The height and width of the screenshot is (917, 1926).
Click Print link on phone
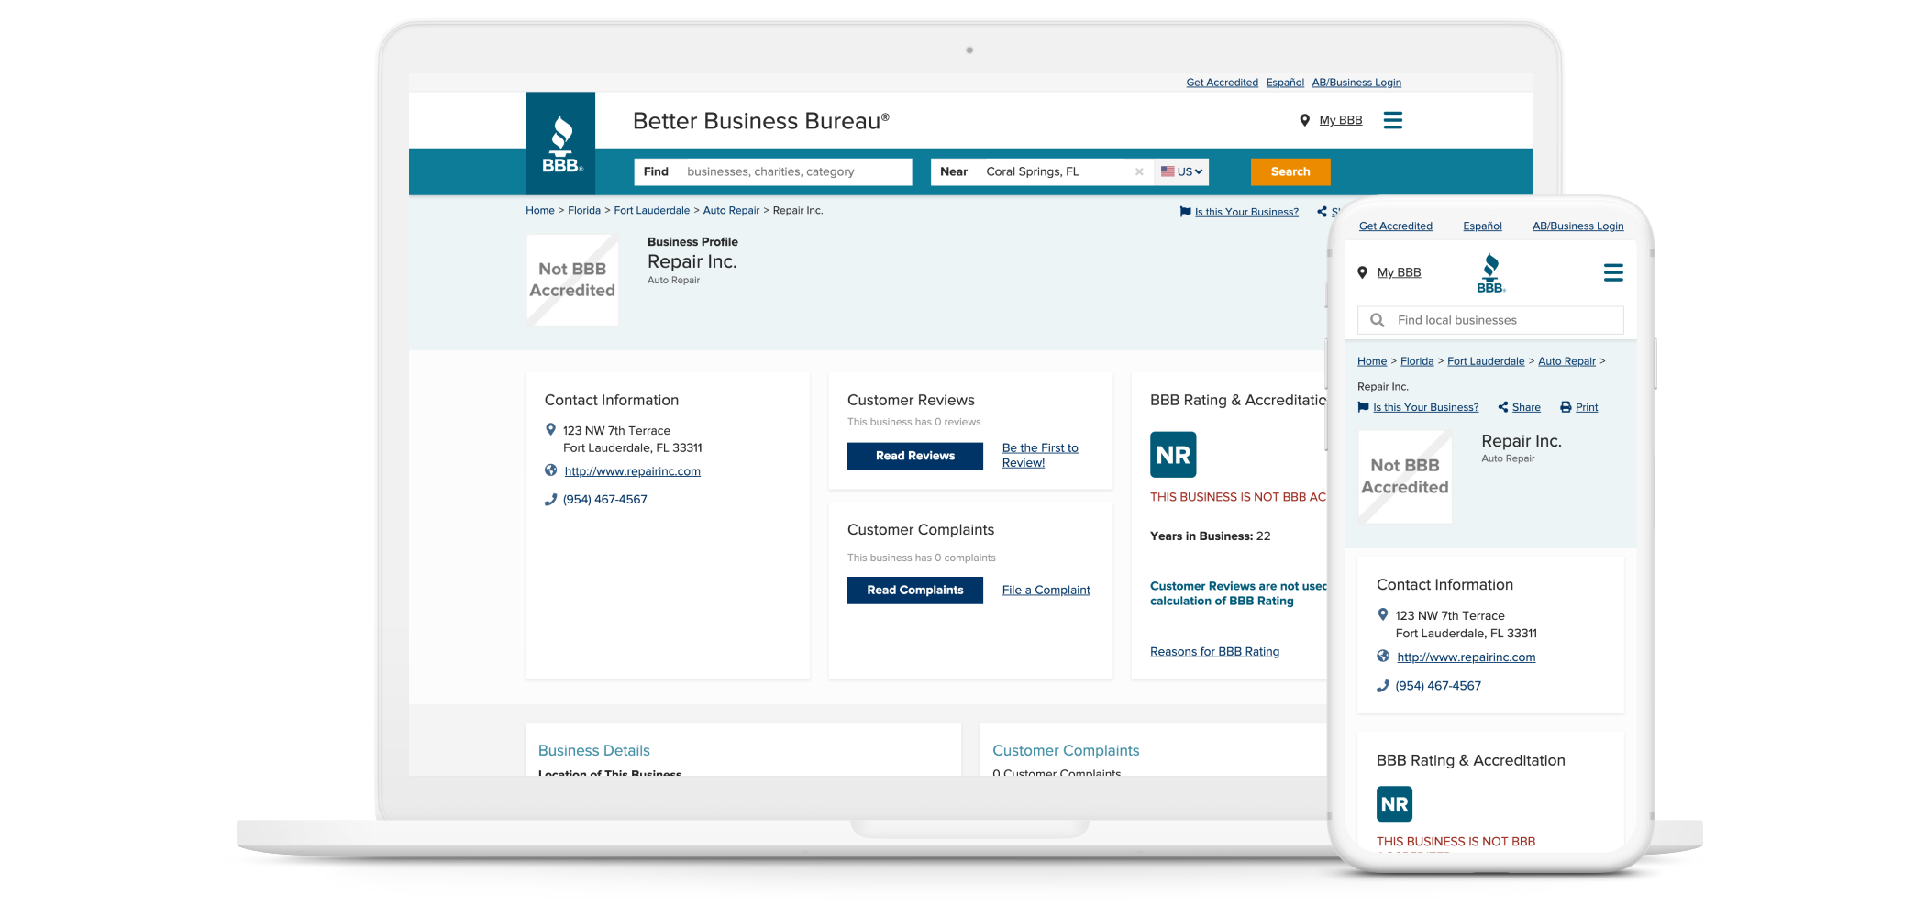coord(1587,407)
